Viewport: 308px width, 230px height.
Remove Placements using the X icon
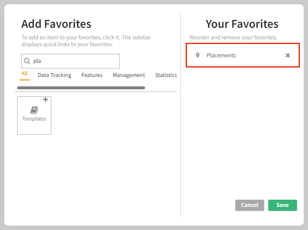[x=288, y=56]
